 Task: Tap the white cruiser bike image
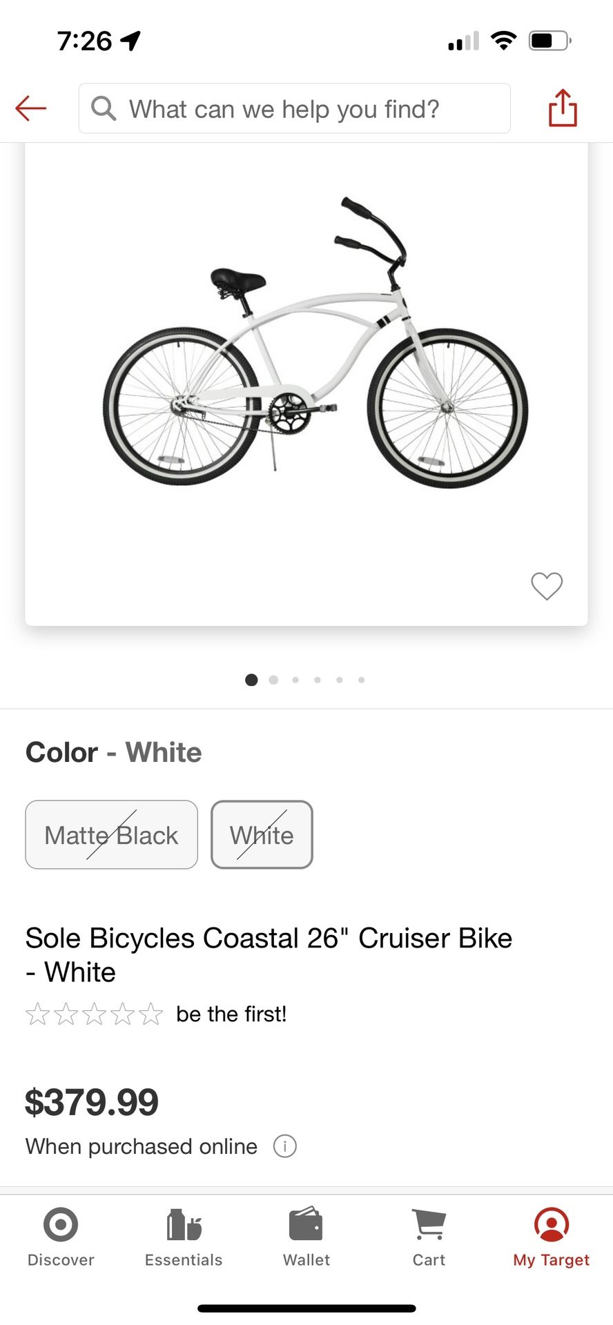tap(315, 345)
